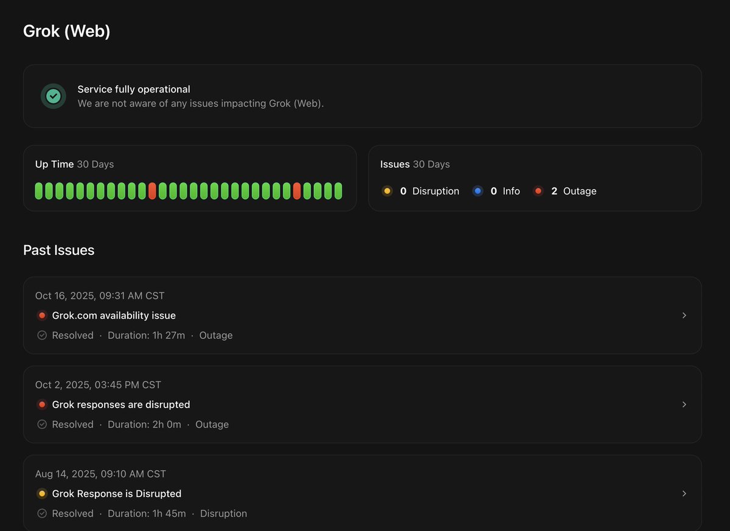
Task: Click the 'We are not aware of any issues' message
Action: (x=201, y=103)
